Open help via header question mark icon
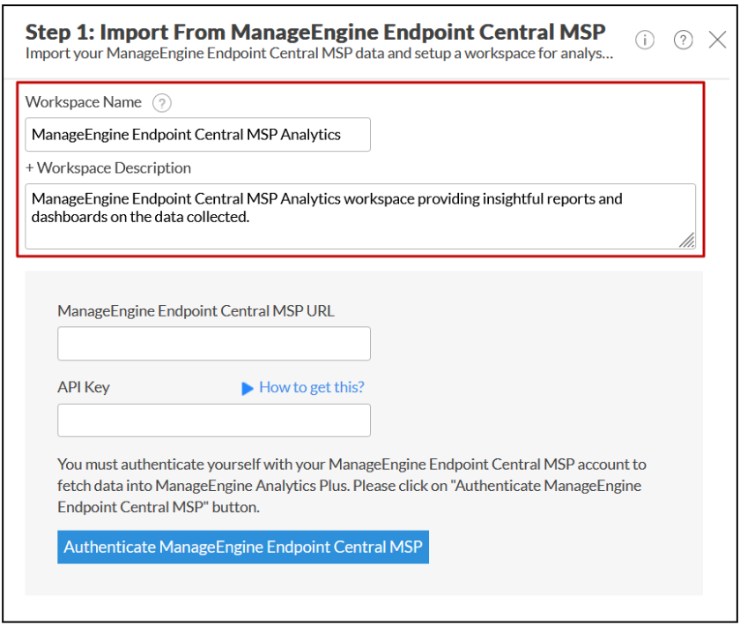Image resolution: width=740 pixels, height=625 pixels. coord(683,41)
